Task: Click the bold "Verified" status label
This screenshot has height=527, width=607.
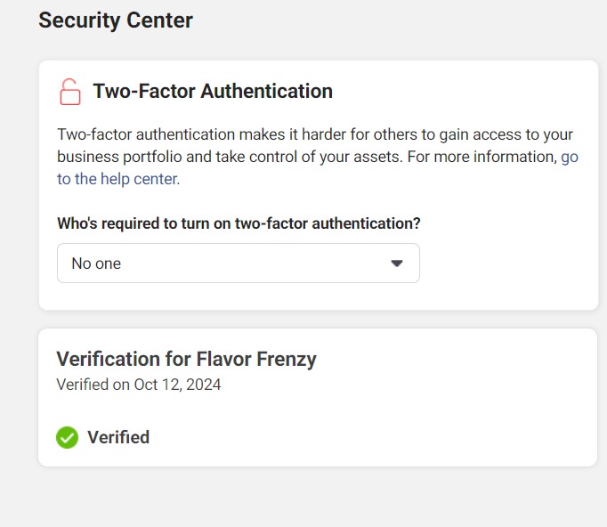Action: tap(118, 437)
